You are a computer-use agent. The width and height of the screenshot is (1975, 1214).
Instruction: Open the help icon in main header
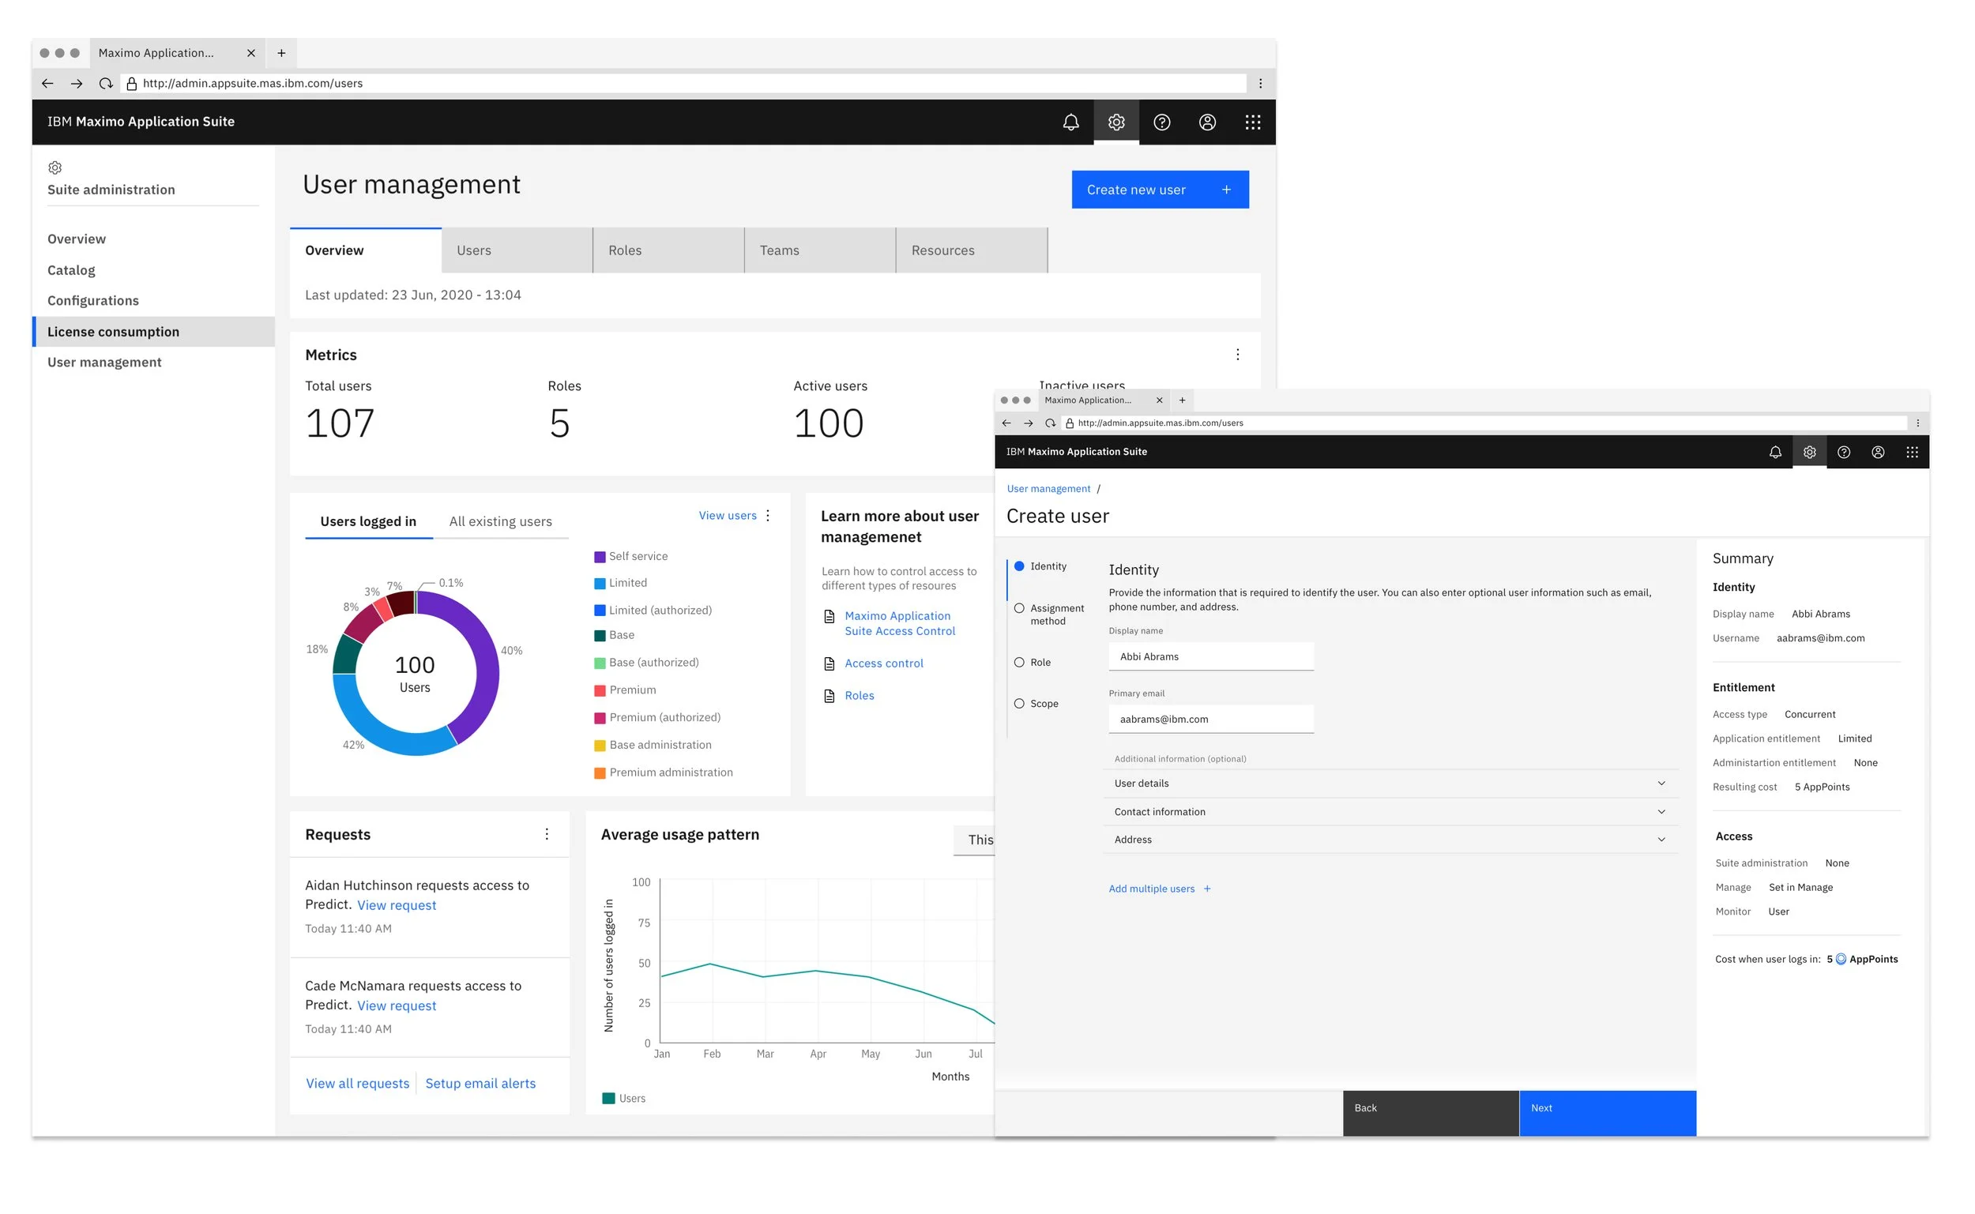coord(1161,122)
